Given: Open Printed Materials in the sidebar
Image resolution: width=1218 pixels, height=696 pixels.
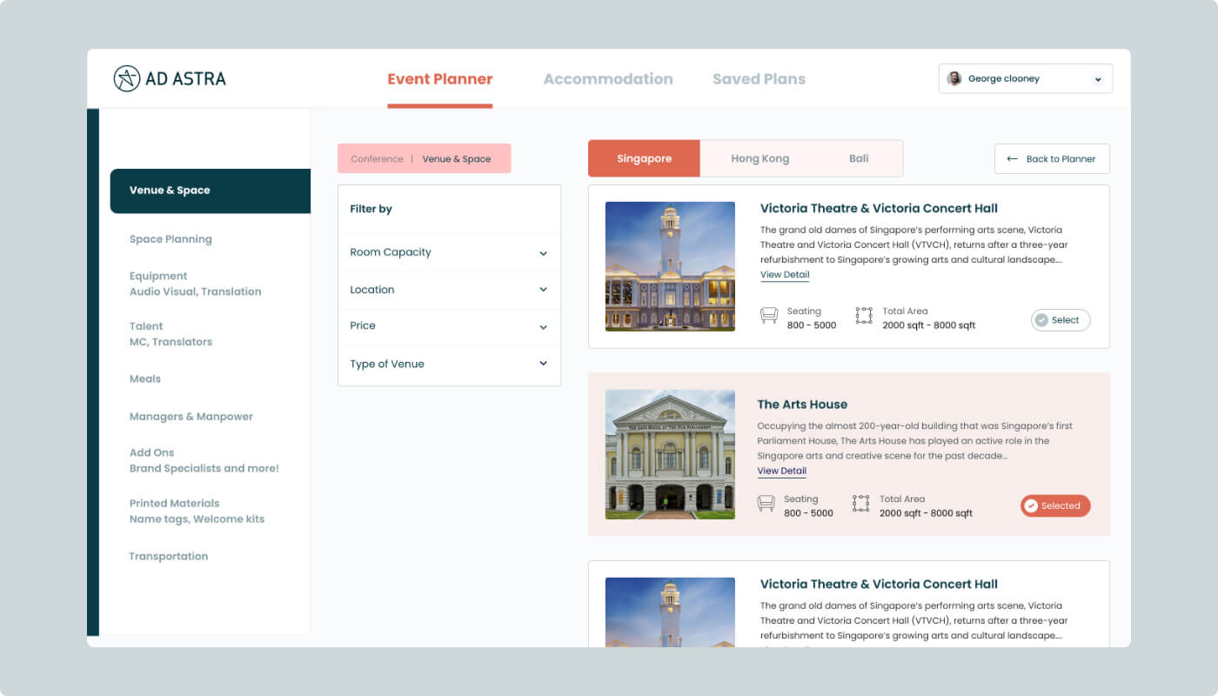Looking at the screenshot, I should tap(197, 511).
